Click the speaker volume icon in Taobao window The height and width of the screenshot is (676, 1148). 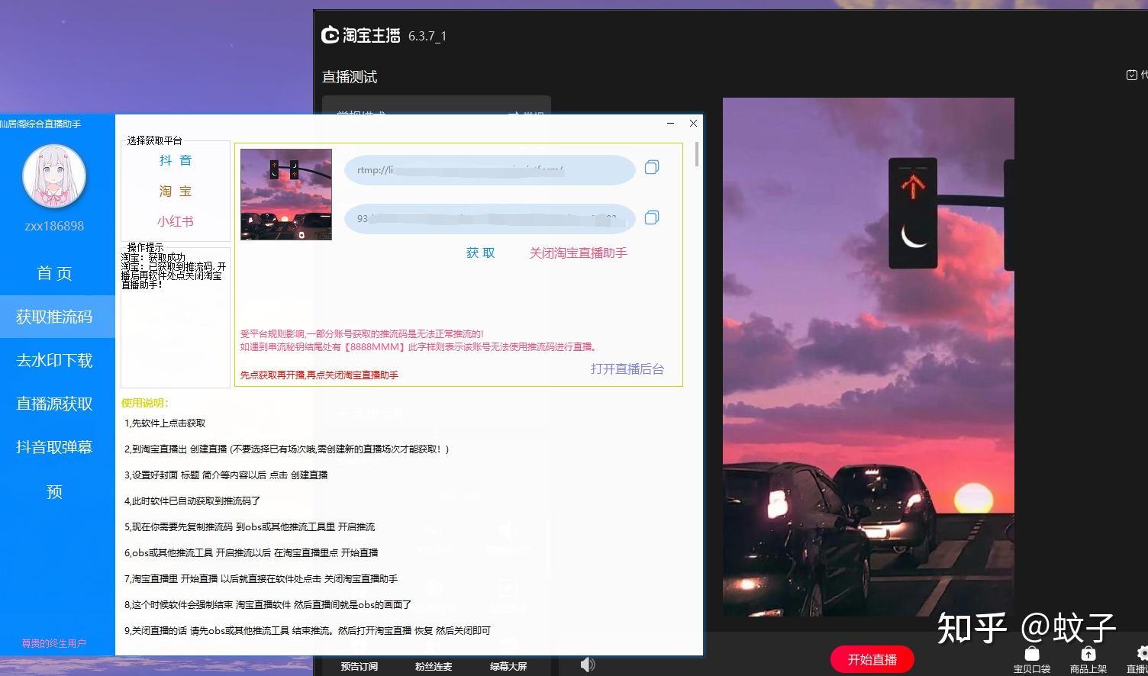[x=588, y=665]
